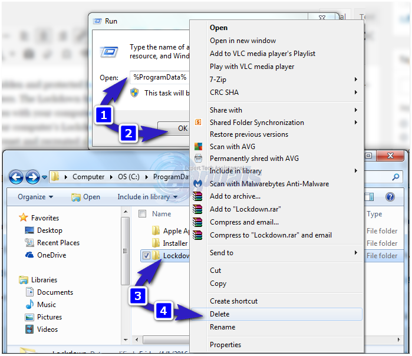Image resolution: width=412 pixels, height=356 pixels.
Task: Click the Favorites star icon
Action: (x=24, y=217)
